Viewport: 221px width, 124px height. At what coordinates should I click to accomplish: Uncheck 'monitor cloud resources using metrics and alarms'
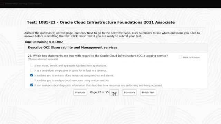[x=32, y=75]
